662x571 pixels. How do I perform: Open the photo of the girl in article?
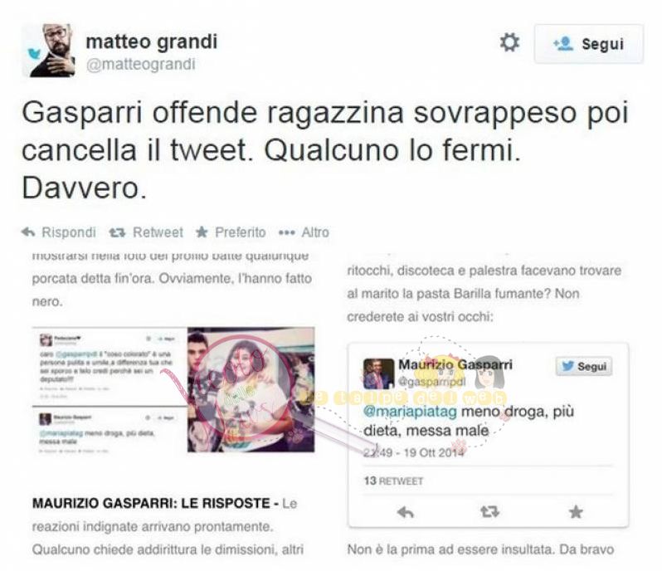point(251,389)
